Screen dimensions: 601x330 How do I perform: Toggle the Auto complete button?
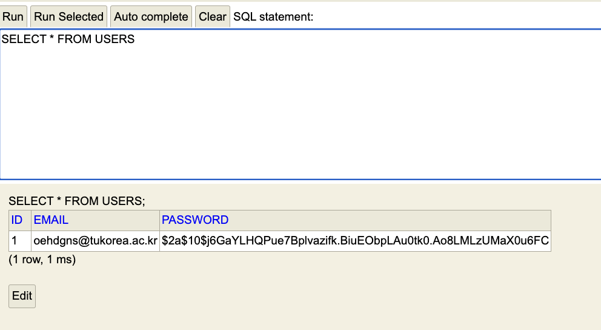tap(151, 16)
